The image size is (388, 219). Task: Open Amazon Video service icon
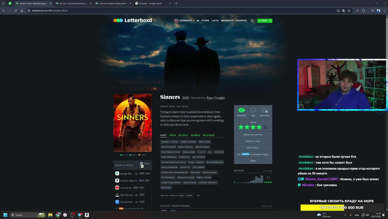click(117, 180)
